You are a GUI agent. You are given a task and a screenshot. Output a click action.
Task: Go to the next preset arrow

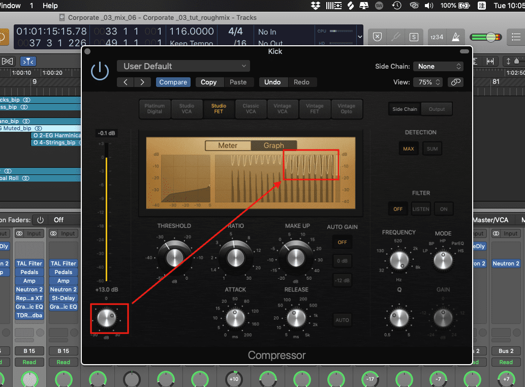[x=142, y=82]
